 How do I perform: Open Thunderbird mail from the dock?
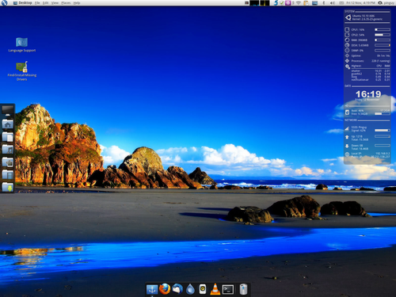pos(177,289)
